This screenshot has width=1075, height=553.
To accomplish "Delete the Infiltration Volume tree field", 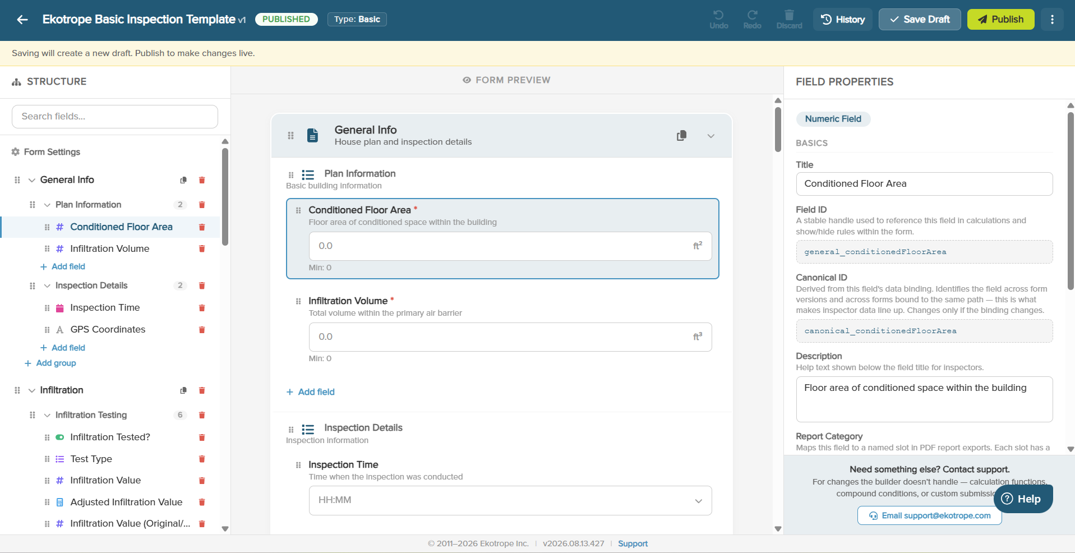I will (202, 249).
